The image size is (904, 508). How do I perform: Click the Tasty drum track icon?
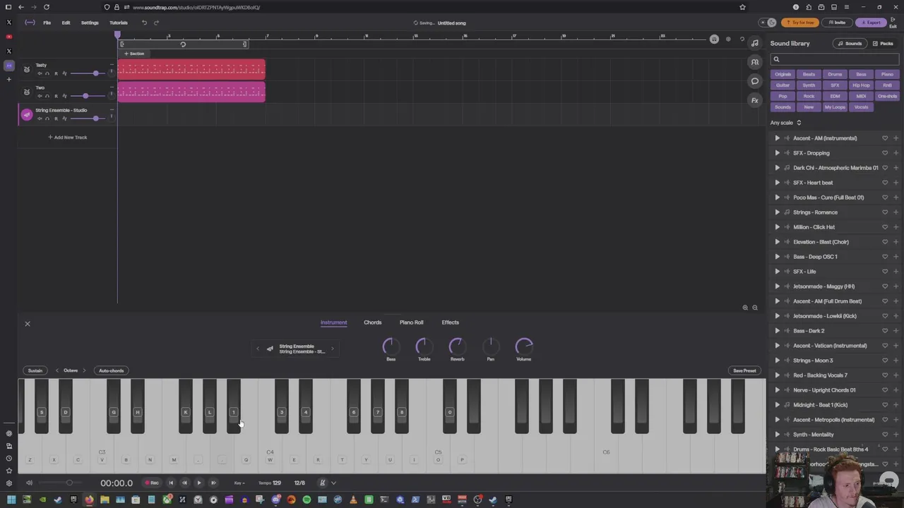(x=27, y=69)
